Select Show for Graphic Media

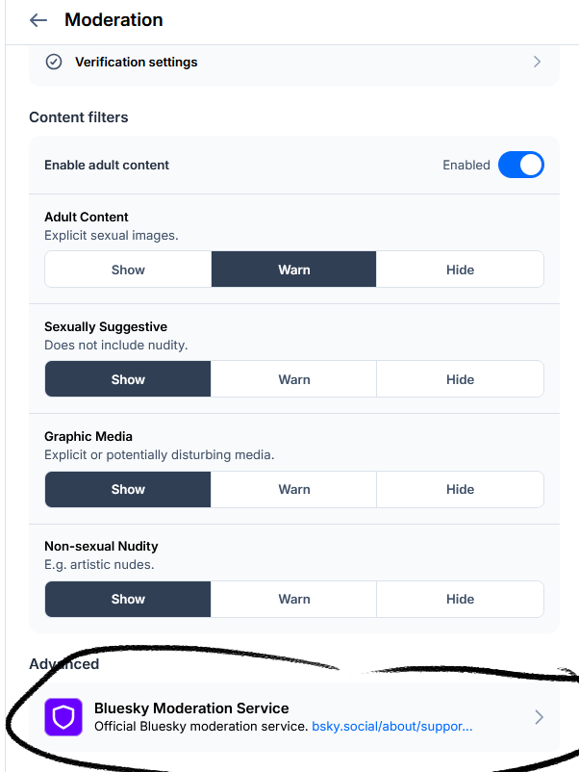click(x=128, y=489)
